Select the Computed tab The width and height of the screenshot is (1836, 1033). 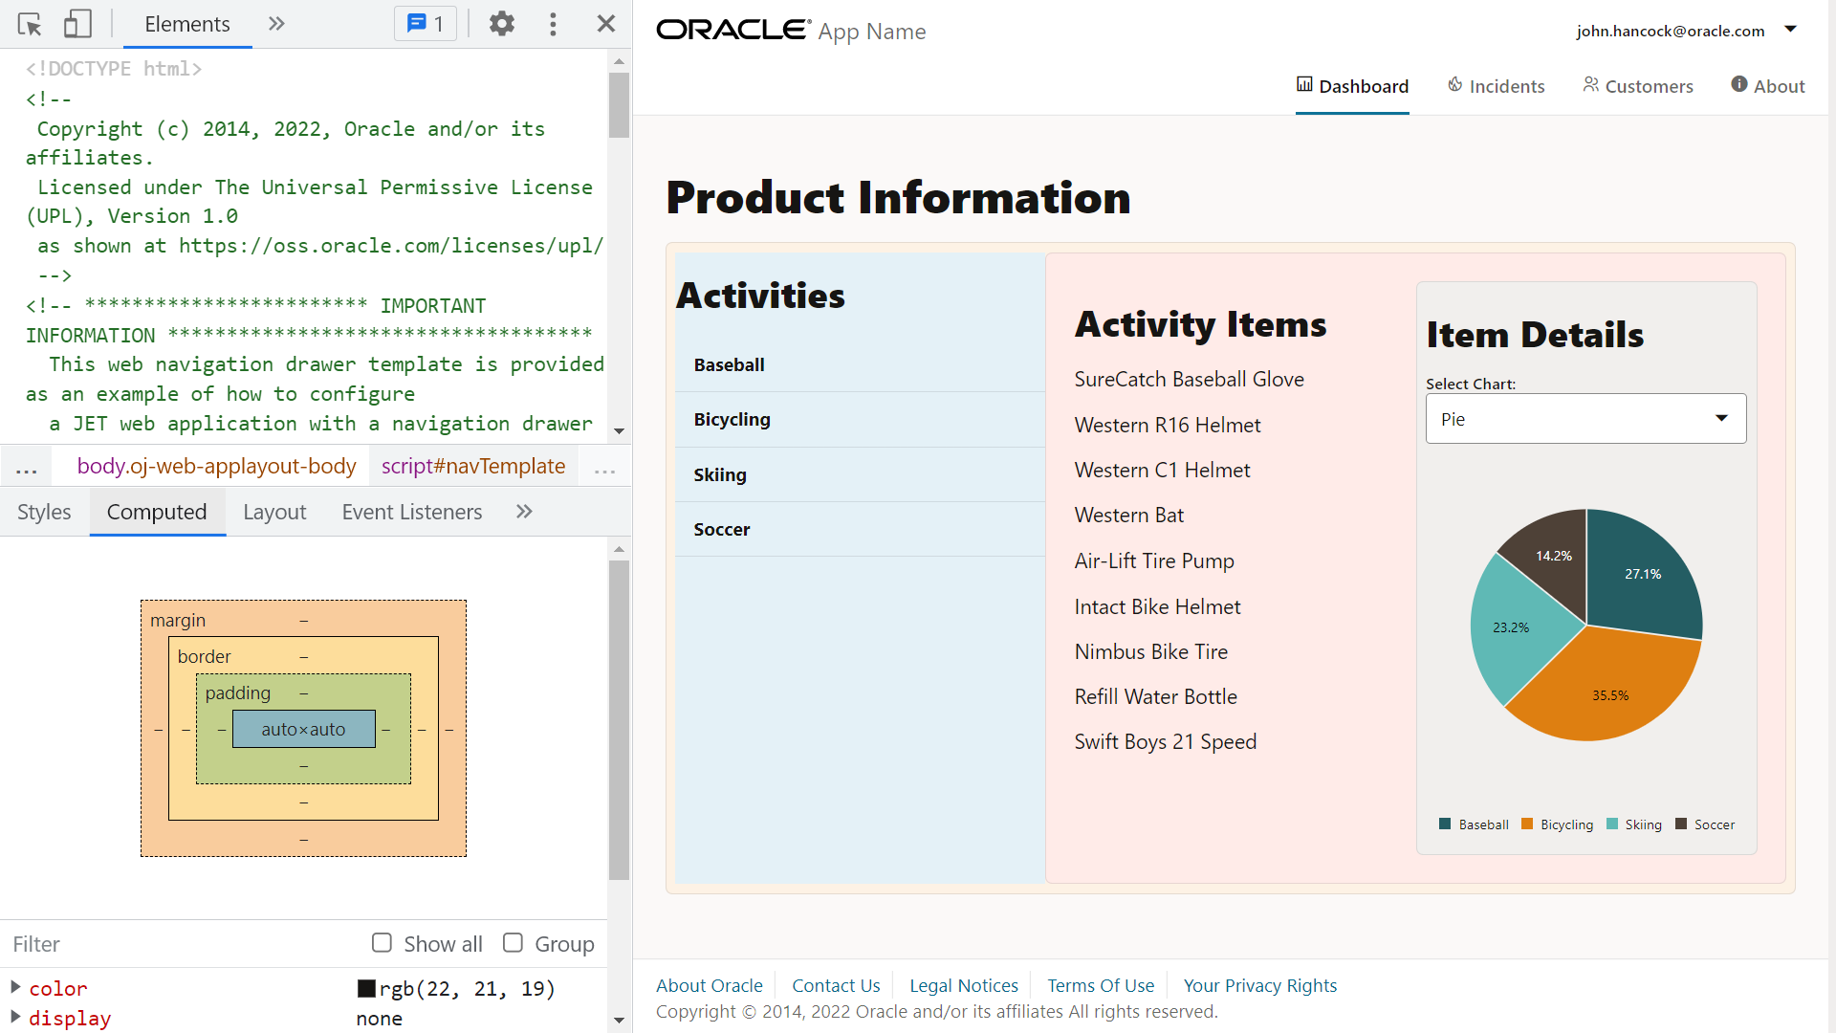click(x=157, y=512)
